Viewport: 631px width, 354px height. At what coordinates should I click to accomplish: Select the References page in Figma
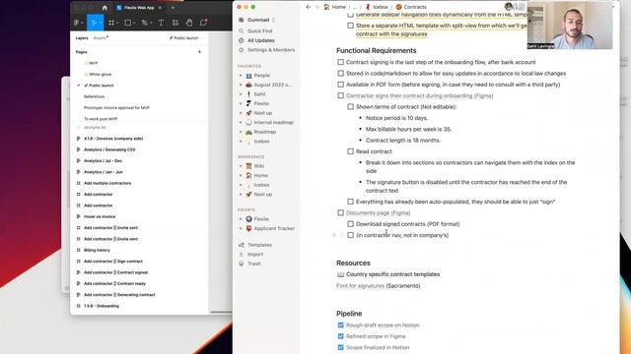(95, 96)
